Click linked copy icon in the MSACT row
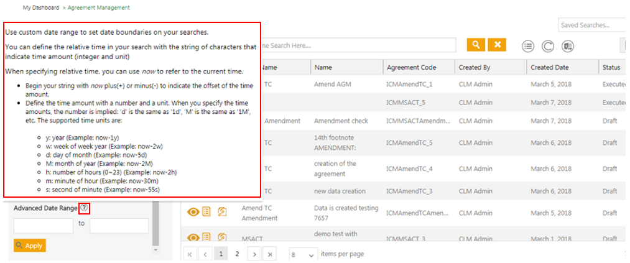The height and width of the screenshot is (263, 630). [222, 238]
